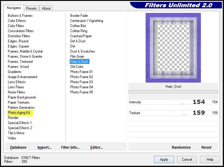Open the Database button
This screenshot has height=167, width=224.
(x=18, y=147)
